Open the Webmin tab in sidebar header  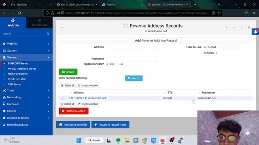[x=13, y=23]
